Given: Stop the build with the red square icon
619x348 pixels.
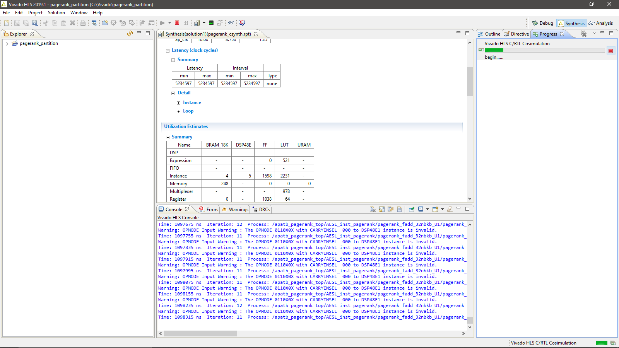Looking at the screenshot, I should tap(177, 23).
